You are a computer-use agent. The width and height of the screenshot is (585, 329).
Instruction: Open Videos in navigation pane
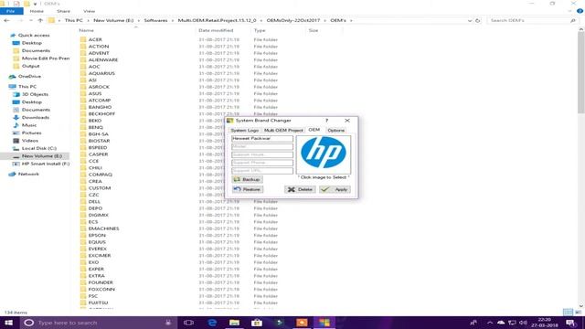pos(30,141)
